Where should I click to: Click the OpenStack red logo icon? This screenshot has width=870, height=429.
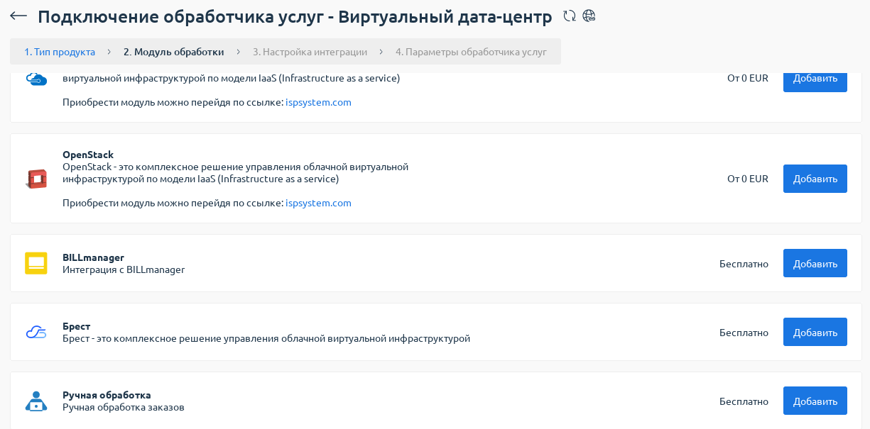click(36, 179)
